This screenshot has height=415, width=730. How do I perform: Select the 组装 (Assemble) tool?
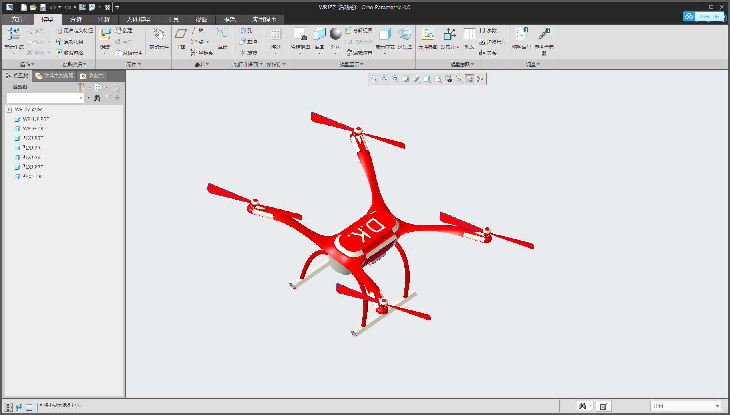point(105,34)
